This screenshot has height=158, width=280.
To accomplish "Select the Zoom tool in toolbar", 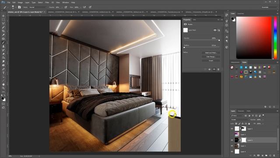I will tap(3, 88).
